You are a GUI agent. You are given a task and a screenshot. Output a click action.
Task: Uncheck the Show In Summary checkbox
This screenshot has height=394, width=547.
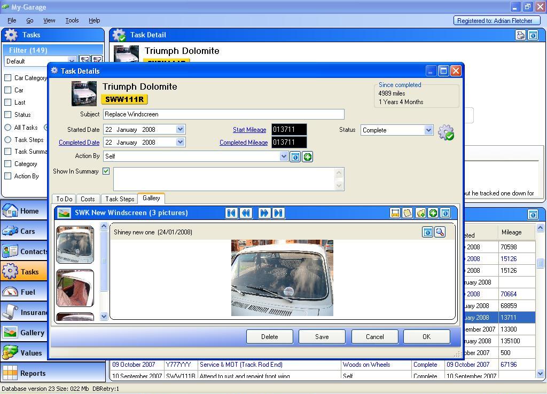pyautogui.click(x=106, y=171)
